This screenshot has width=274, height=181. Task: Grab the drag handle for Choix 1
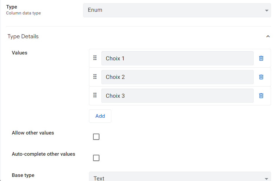pos(95,58)
